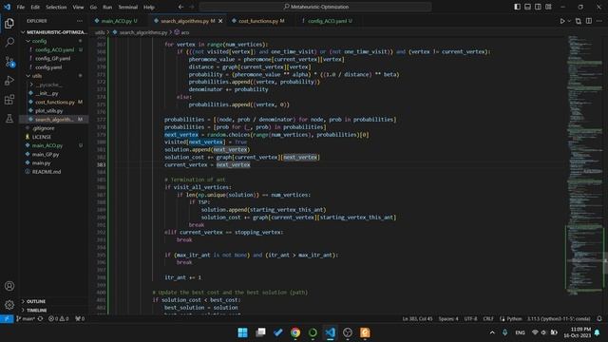The image size is (608, 342).
Task: Toggle bottom panel layout icon
Action: [528, 7]
